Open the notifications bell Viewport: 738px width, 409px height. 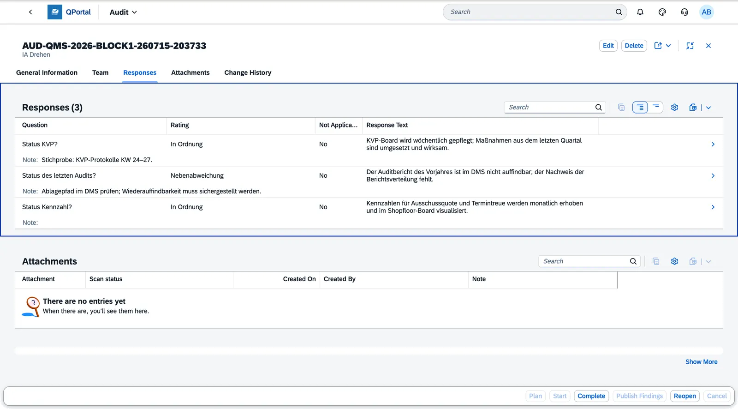click(640, 12)
